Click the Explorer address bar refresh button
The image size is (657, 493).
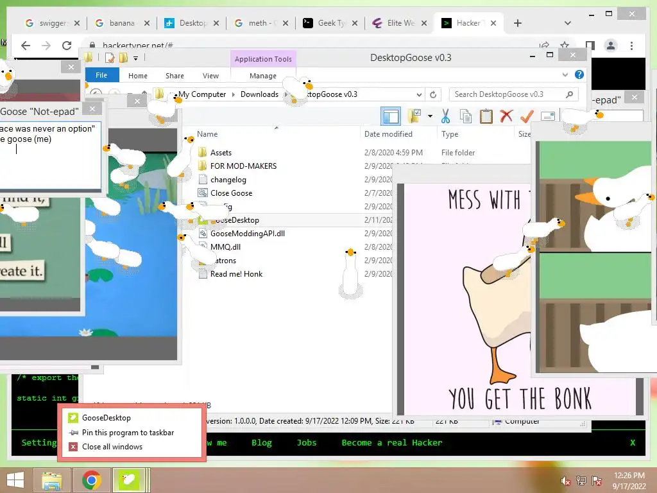433,95
